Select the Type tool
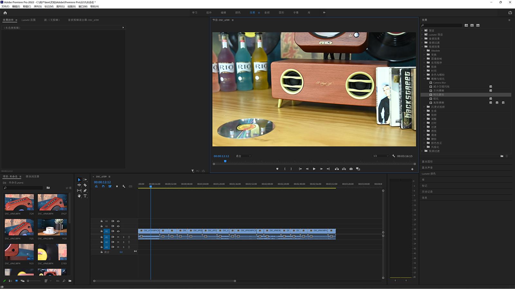 click(85, 196)
